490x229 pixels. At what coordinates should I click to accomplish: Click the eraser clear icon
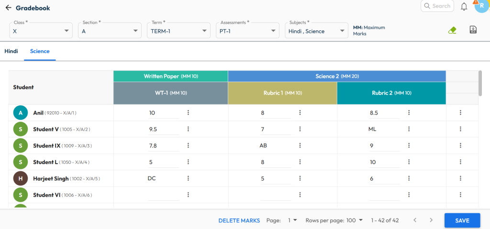[452, 30]
